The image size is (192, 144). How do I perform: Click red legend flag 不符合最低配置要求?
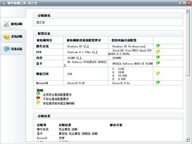38,98
